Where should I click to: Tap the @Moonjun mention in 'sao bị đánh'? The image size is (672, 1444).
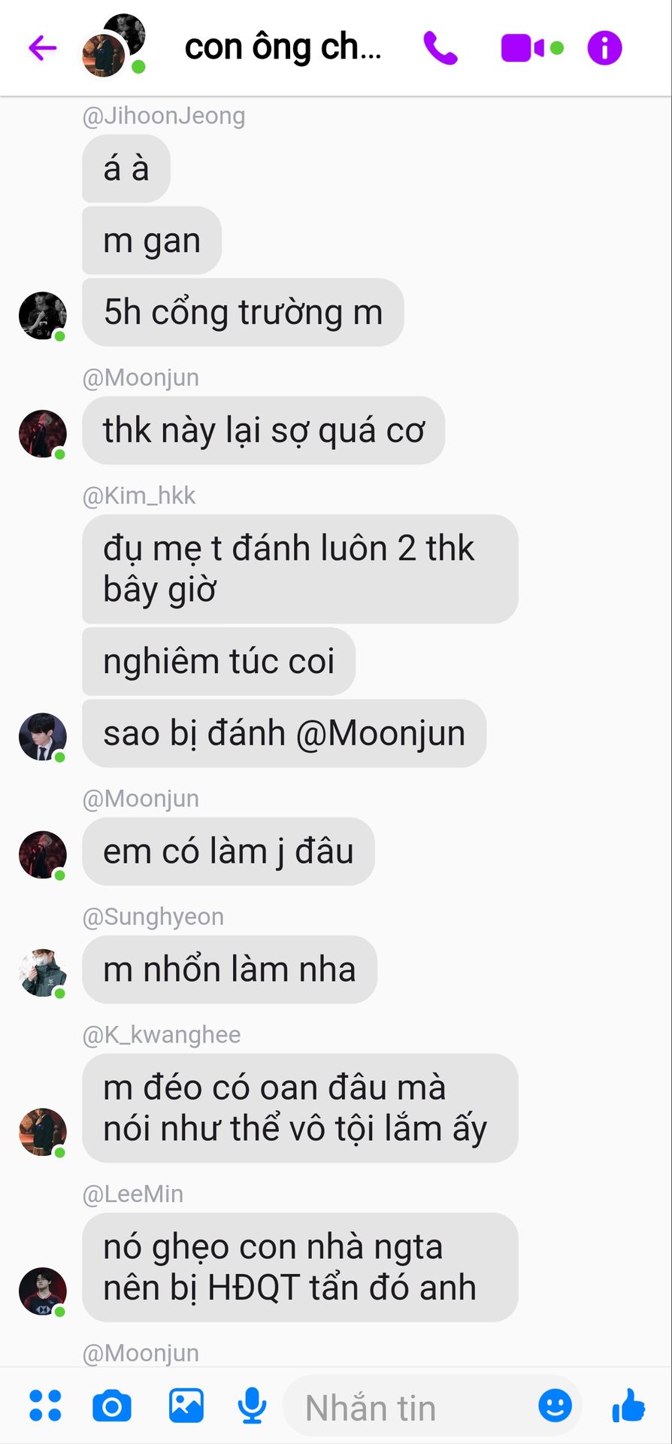coord(380,733)
